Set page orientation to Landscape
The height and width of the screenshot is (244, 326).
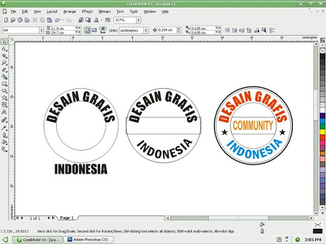[94, 30]
